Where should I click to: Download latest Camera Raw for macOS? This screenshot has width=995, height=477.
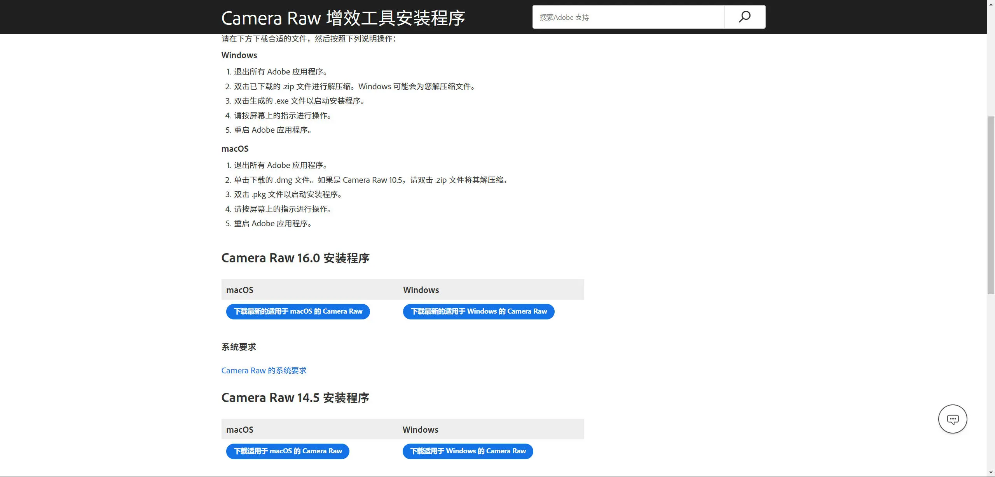(298, 311)
